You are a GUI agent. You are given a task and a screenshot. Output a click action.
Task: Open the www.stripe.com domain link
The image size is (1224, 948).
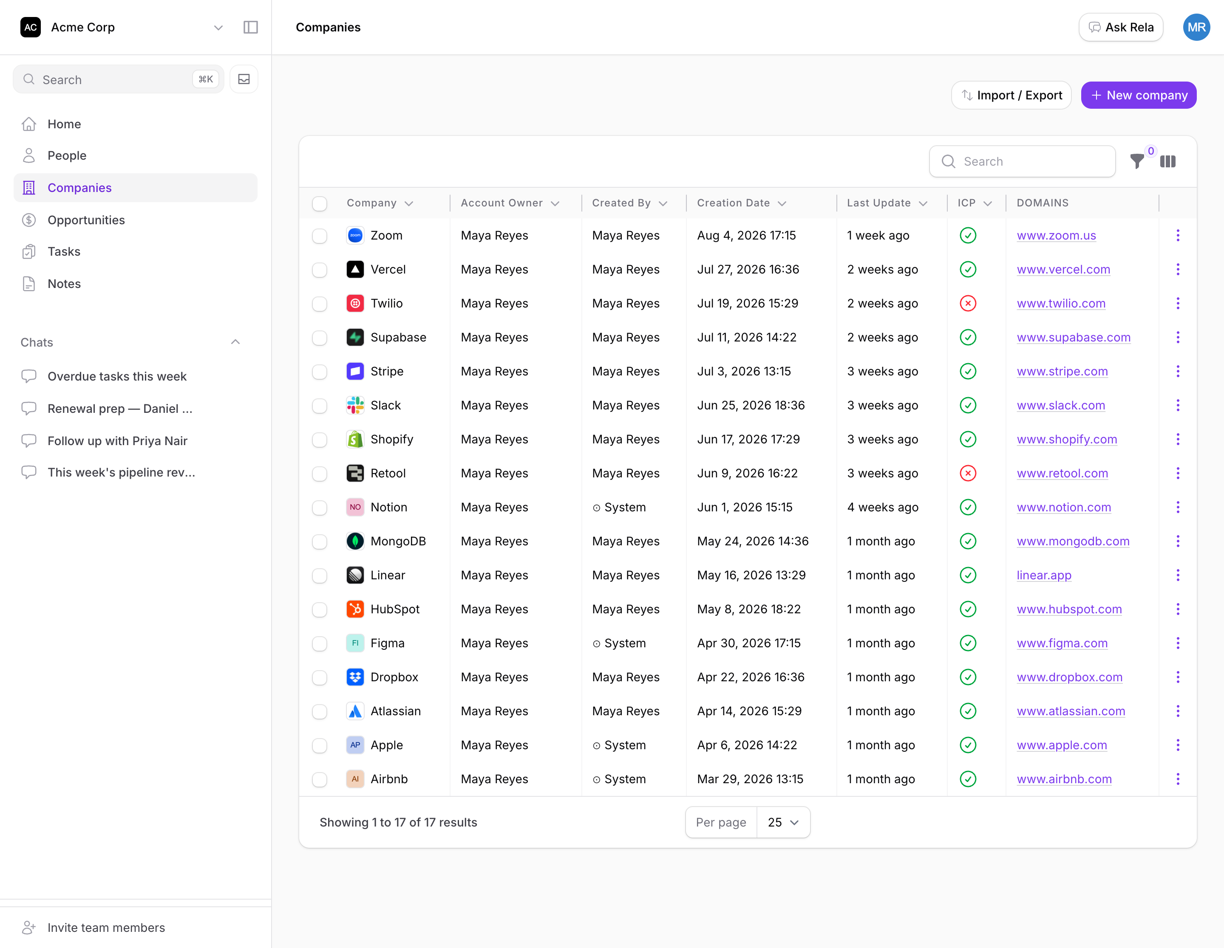pyautogui.click(x=1062, y=372)
